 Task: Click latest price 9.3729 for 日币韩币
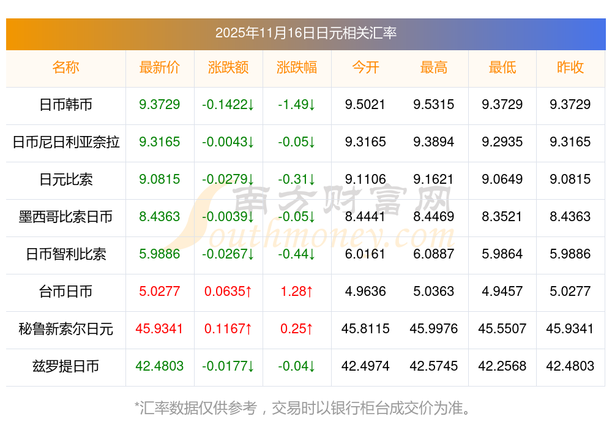click(x=159, y=104)
